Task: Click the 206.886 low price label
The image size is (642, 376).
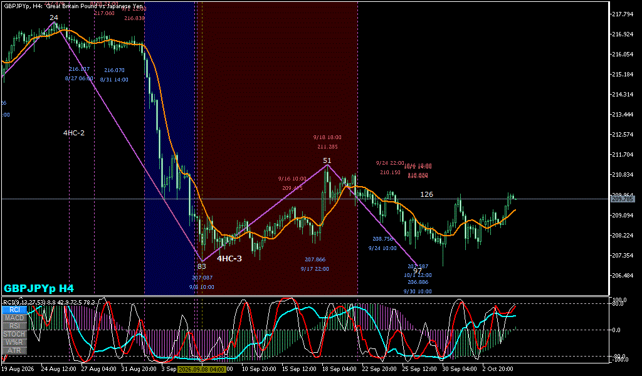Action: click(418, 282)
